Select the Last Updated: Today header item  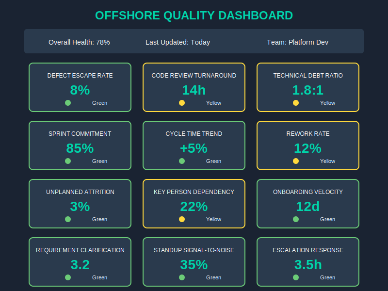(178, 42)
